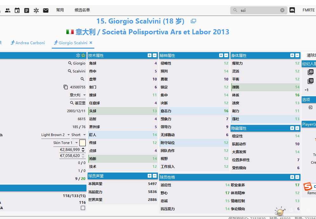
Task: Click the plus button on 技术属性 header
Action: tap(150, 55)
